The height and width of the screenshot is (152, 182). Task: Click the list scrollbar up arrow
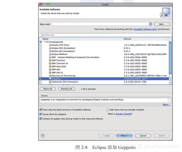[x=170, y=80]
